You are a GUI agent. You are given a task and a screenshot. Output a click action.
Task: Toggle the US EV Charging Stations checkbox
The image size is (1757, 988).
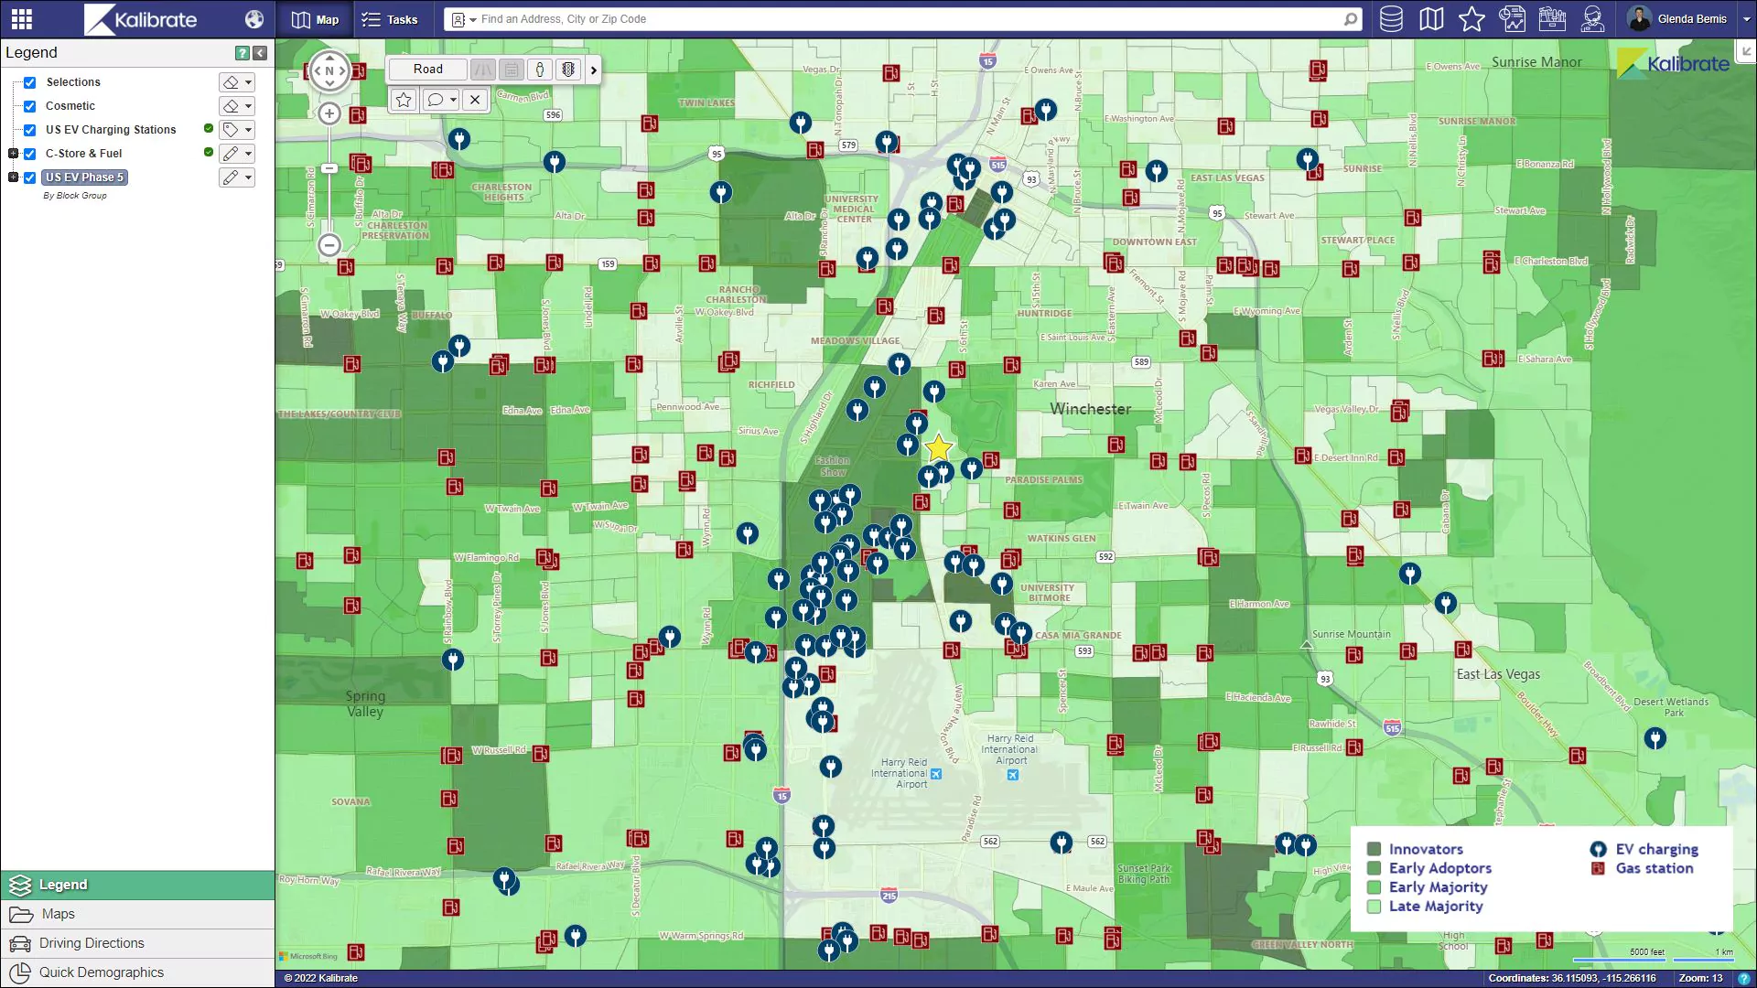click(30, 130)
